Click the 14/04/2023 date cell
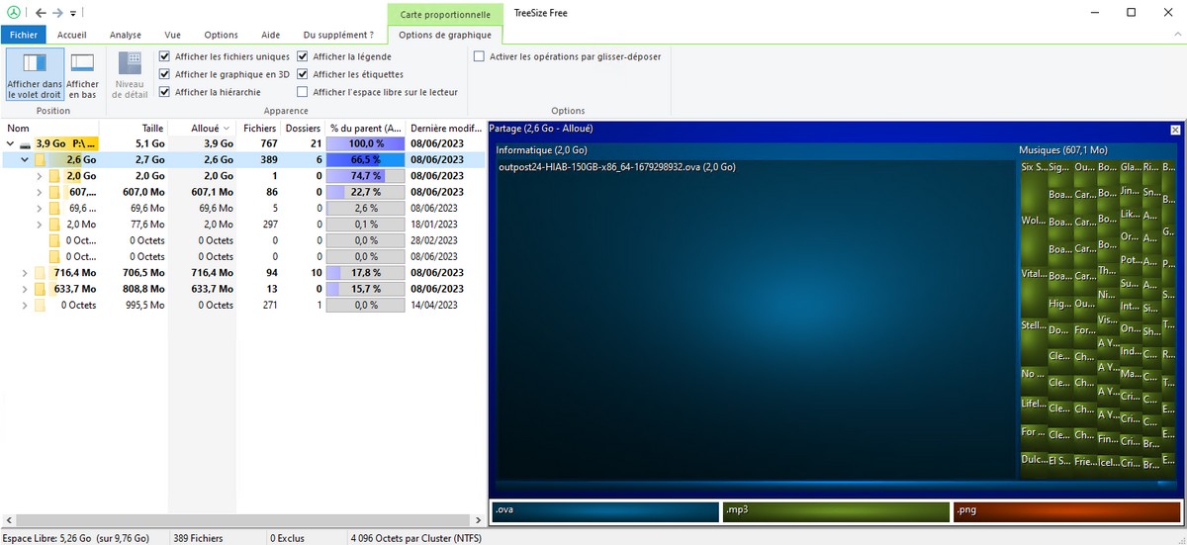This screenshot has width=1187, height=545. point(436,305)
